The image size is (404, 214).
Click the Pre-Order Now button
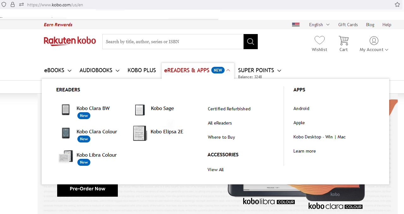click(x=87, y=189)
